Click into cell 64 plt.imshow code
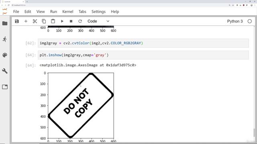 click(143, 55)
